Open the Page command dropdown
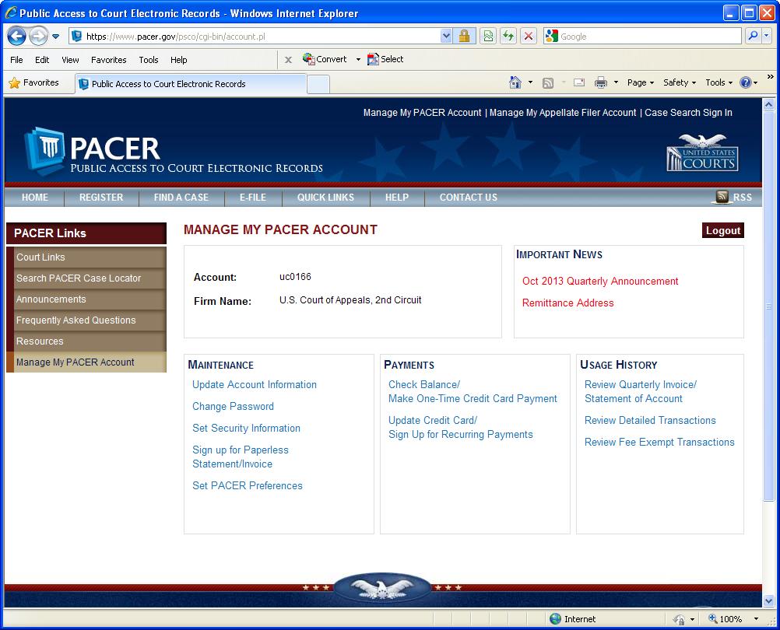Screen dimensions: 780x630 pyautogui.click(x=640, y=82)
